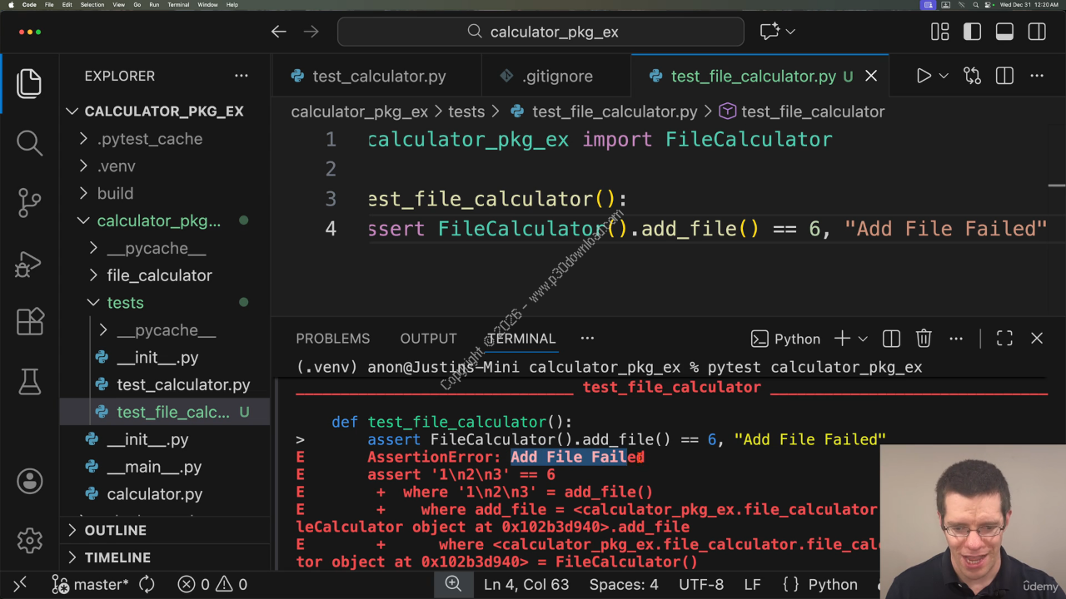Toggle the bottom panel layout button
1066x599 pixels.
(x=1004, y=32)
